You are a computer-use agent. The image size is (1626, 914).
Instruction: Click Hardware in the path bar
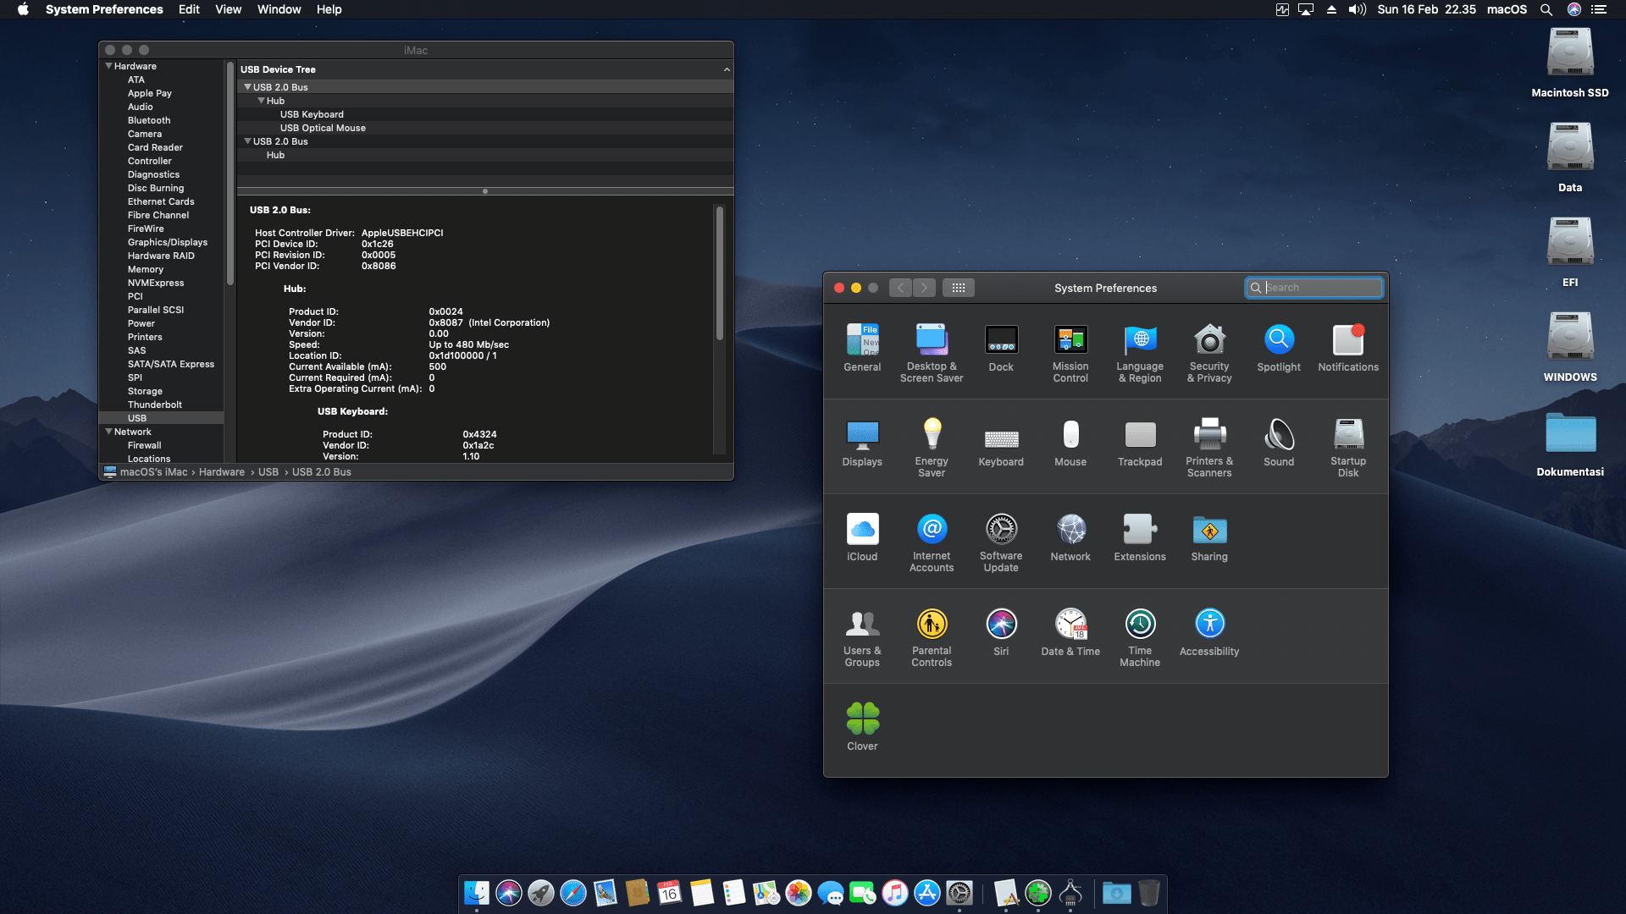[x=222, y=472]
